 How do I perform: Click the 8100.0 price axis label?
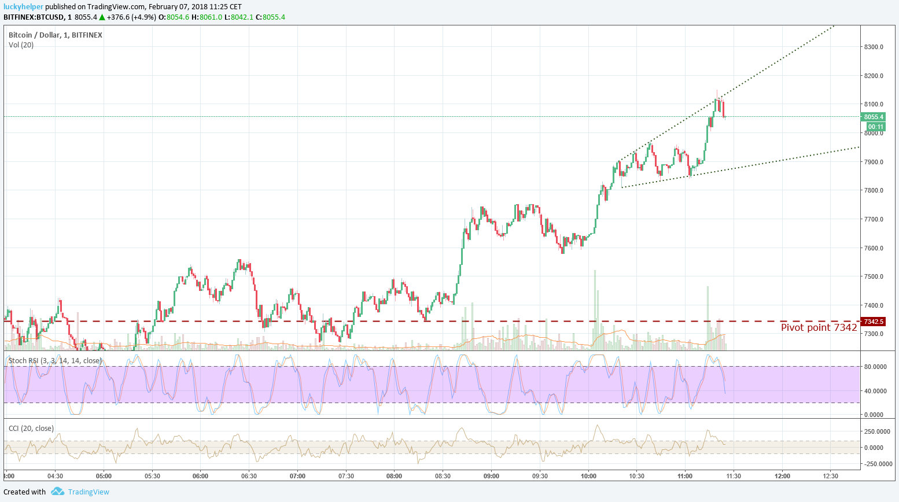[874, 104]
